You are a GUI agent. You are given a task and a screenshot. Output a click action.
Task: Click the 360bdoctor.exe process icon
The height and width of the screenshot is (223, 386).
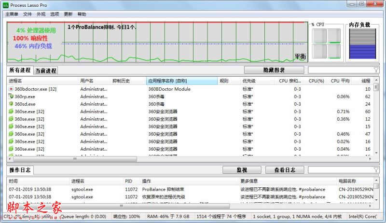pyautogui.click(x=11, y=89)
